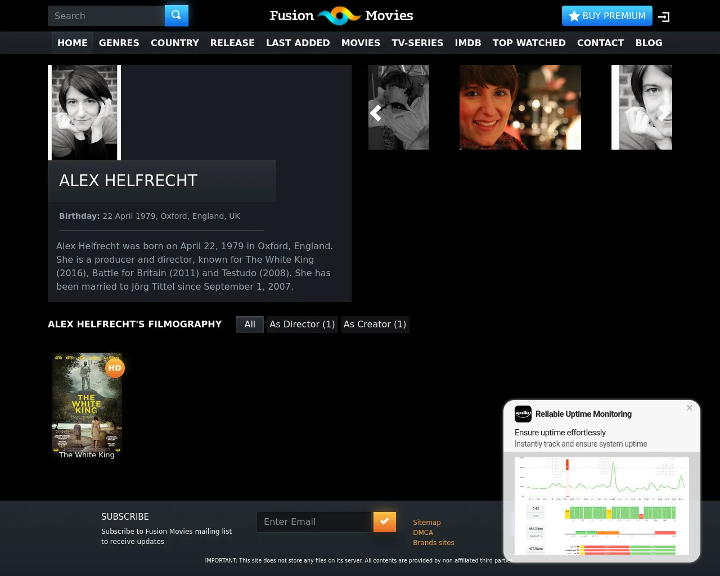Filter filmography by As Director (1)
720x576 pixels.
click(x=302, y=325)
